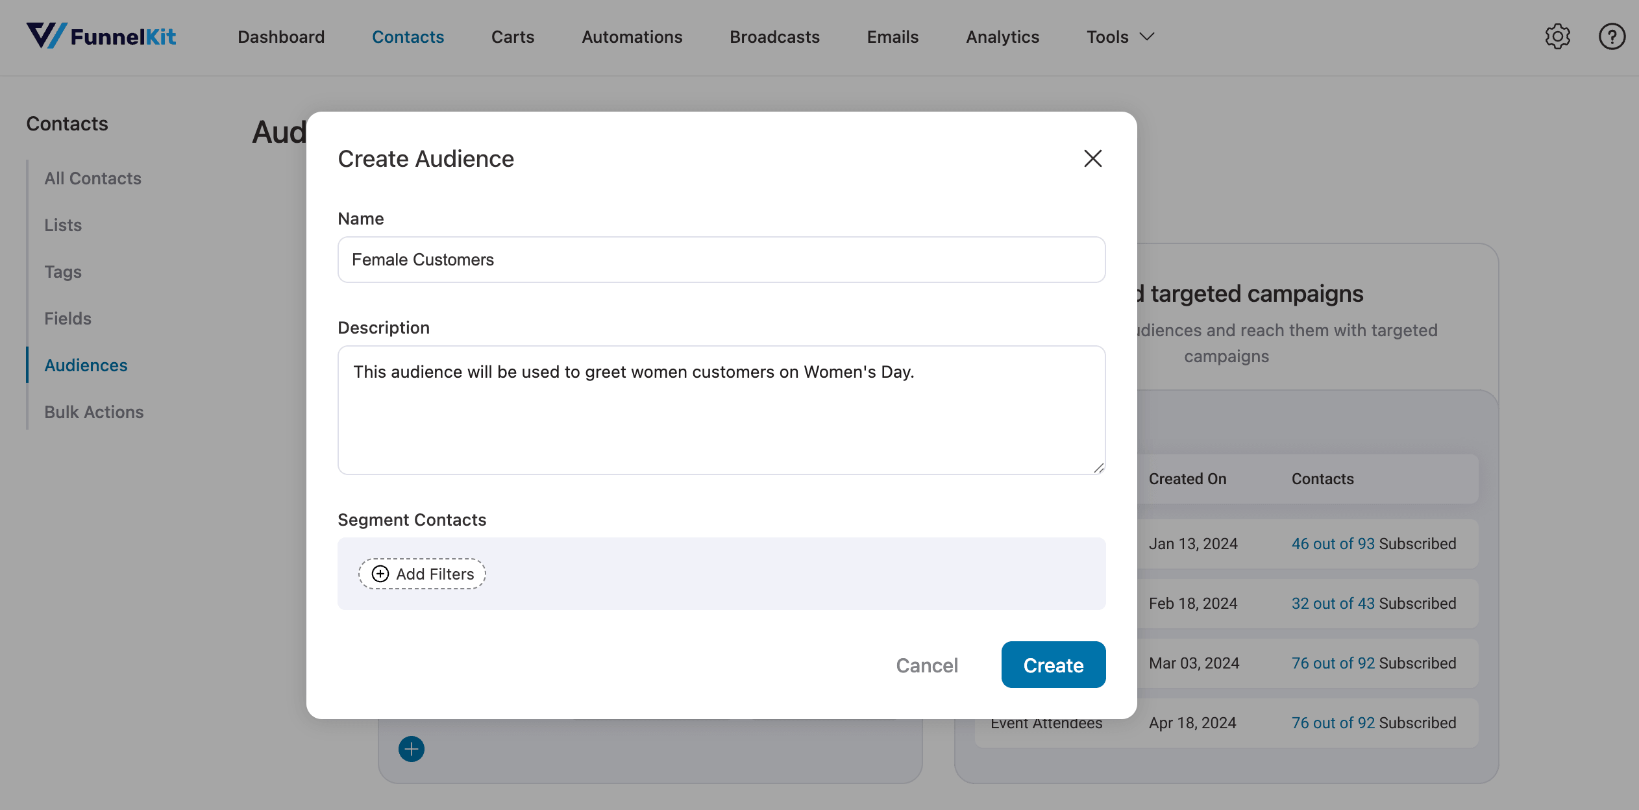Click the Feb 18, 2024 date cell
Image resolution: width=1639 pixels, height=810 pixels.
[1193, 604]
